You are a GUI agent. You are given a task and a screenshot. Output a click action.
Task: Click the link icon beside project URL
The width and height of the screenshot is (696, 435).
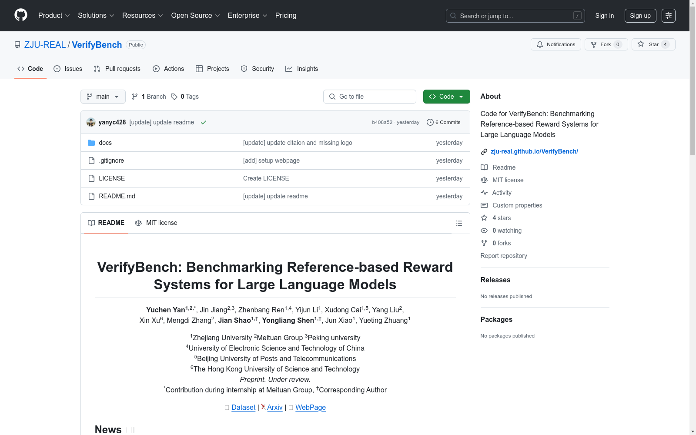(484, 152)
